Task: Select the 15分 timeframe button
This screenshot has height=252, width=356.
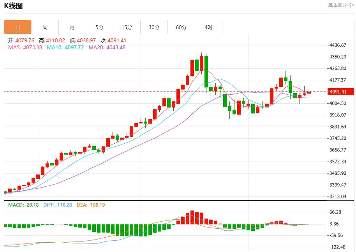Action: point(126,27)
